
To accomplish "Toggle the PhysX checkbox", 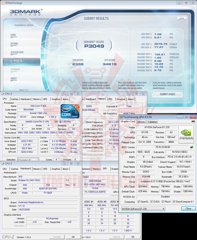I will point(163,202).
